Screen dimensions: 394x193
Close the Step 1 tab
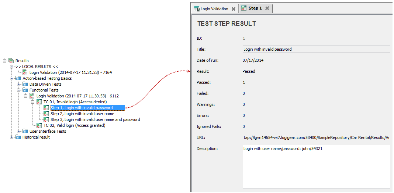tap(267, 8)
